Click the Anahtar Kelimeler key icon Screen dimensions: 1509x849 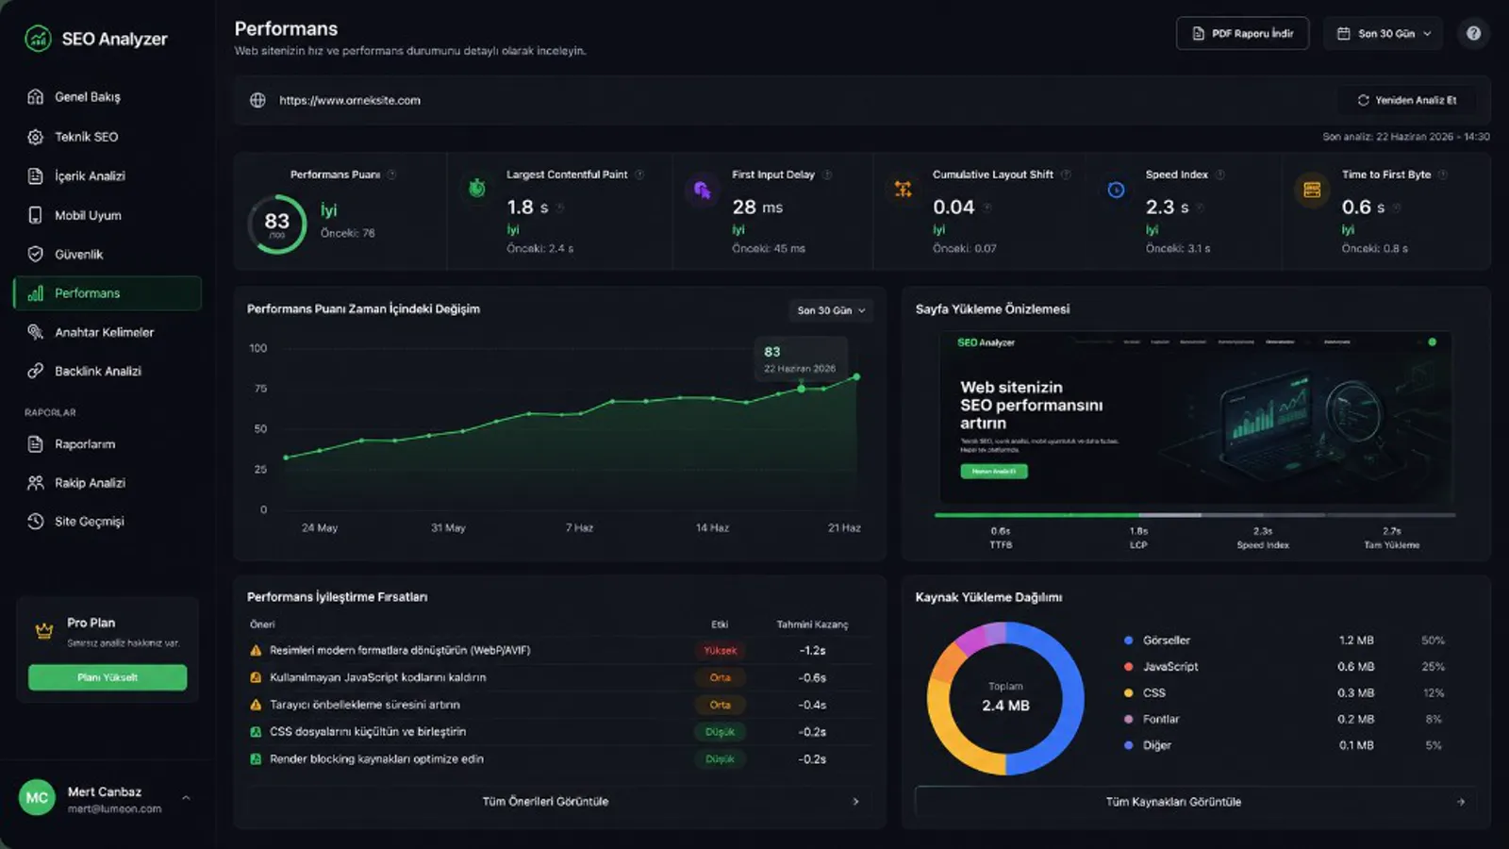(36, 332)
